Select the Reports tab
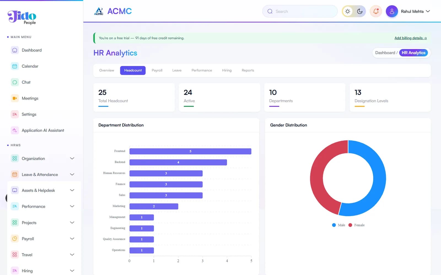The height and width of the screenshot is (275, 441). [248, 70]
